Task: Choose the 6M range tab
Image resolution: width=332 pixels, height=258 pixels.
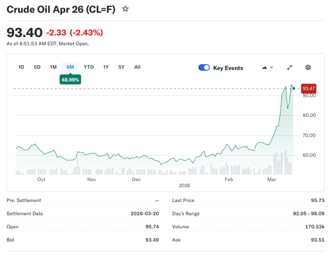Action: coord(70,67)
